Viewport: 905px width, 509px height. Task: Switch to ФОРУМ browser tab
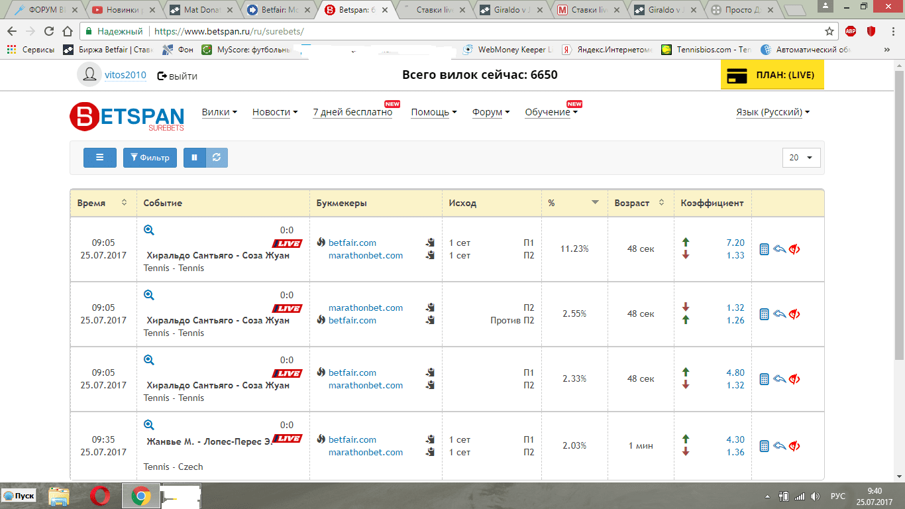pos(46,10)
